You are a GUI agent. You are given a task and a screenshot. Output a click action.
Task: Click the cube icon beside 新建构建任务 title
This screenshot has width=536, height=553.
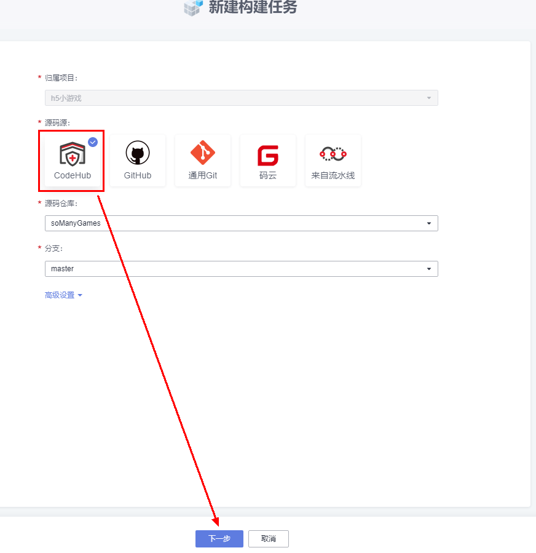click(x=194, y=7)
